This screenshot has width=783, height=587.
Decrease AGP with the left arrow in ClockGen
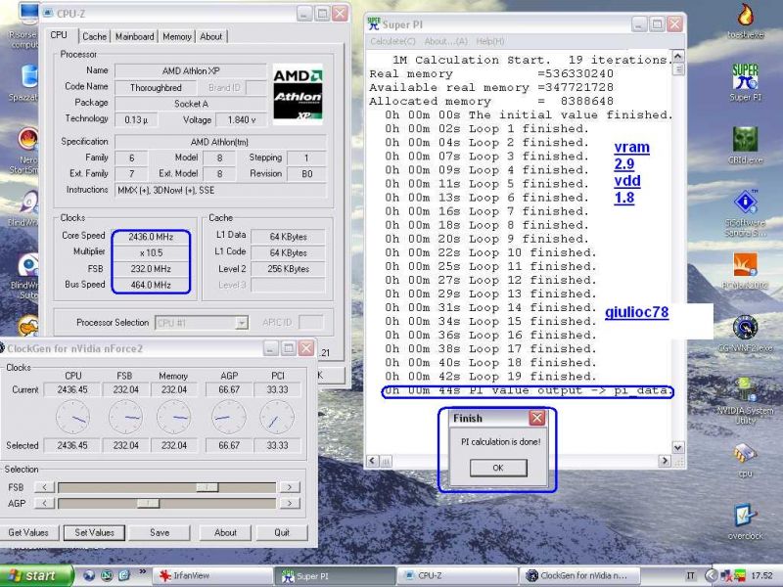[44, 503]
